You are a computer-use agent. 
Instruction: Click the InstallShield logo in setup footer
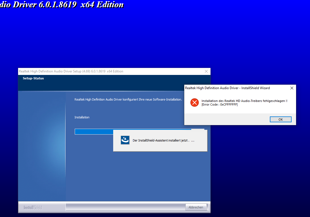click(x=33, y=208)
